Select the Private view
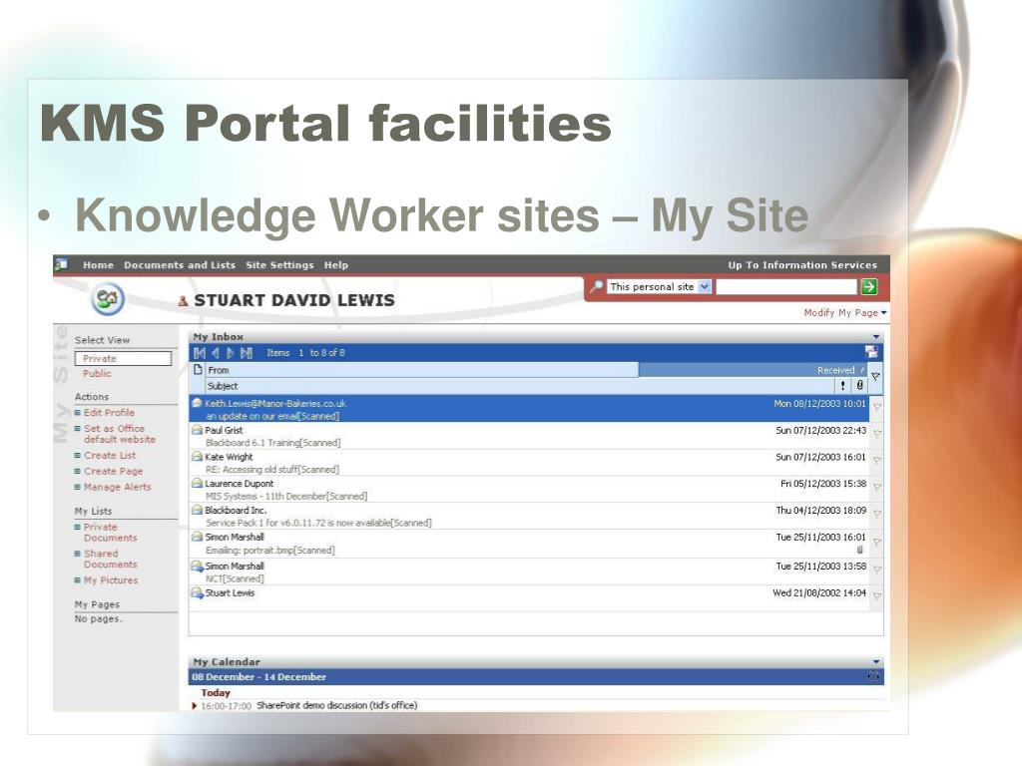Image resolution: width=1022 pixels, height=766 pixels. coord(123,358)
